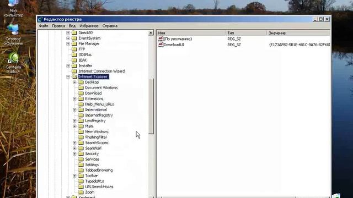Click the Installer folder icon
Screen dimensions: 353x198
74,65
